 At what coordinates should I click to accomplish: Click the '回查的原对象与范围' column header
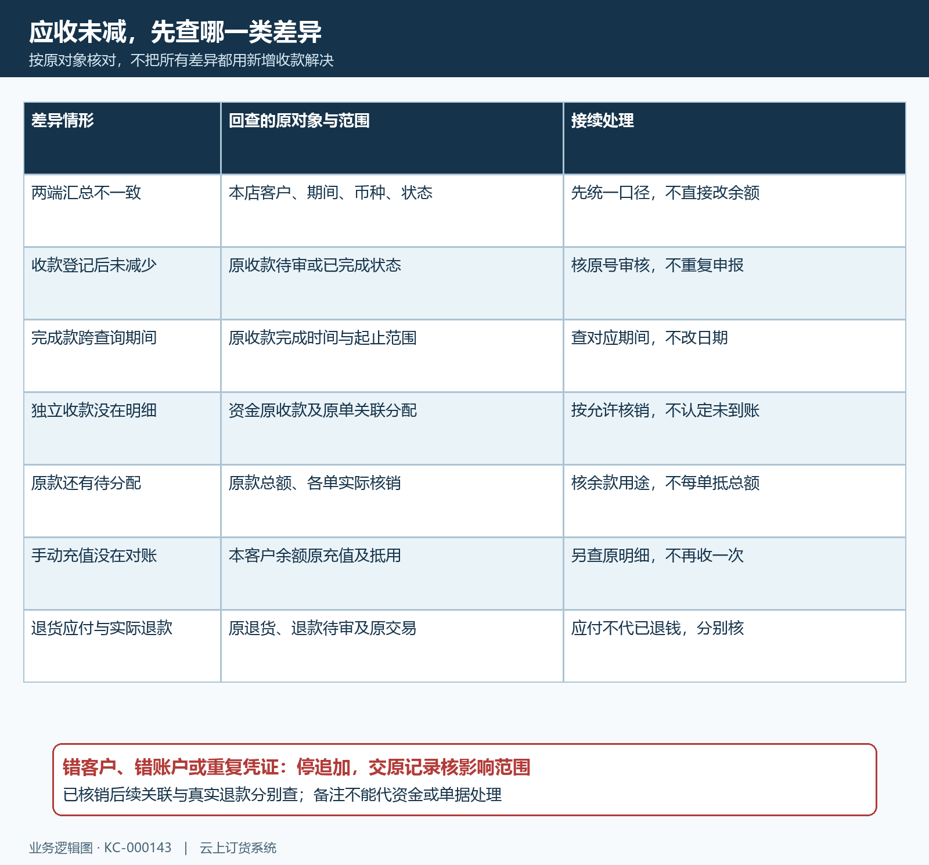[x=392, y=138]
